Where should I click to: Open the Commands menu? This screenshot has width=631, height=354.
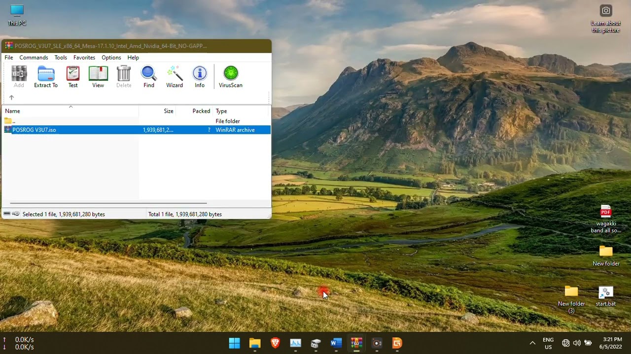click(34, 58)
